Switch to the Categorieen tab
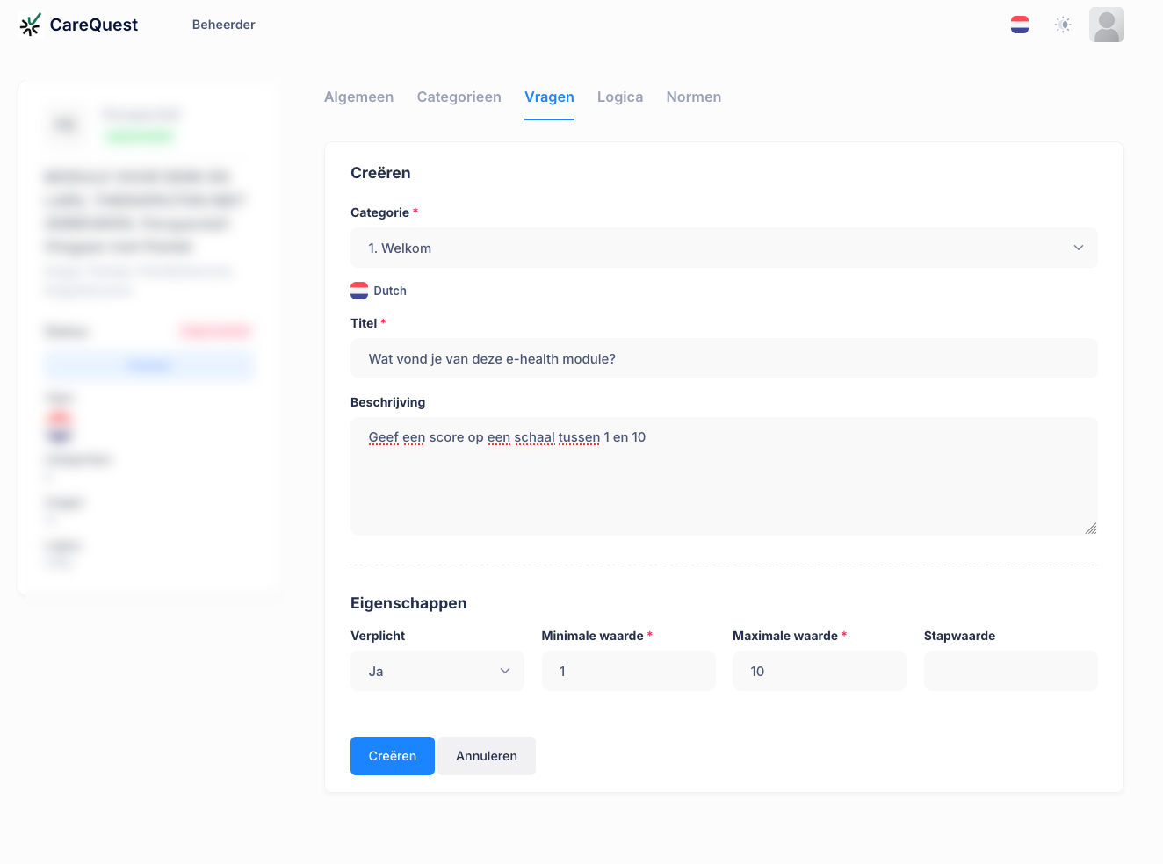This screenshot has width=1163, height=864. [459, 97]
